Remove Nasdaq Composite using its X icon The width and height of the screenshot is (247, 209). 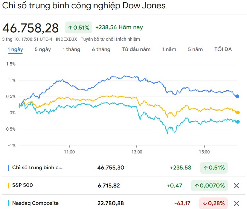coord(236,203)
